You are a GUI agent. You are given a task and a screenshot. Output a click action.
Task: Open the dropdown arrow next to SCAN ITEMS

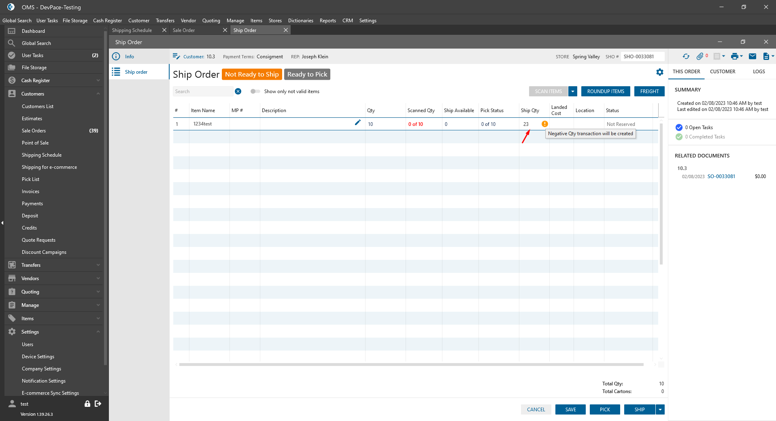coord(572,91)
